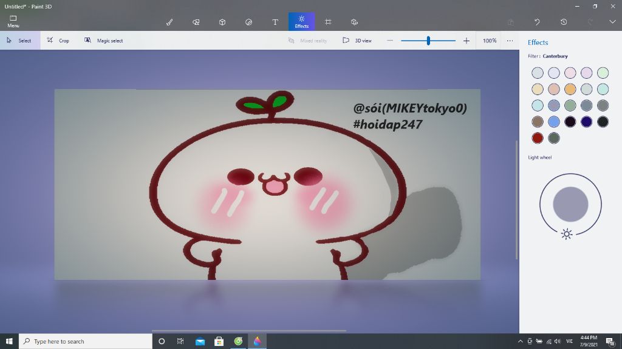Screen dimensions: 622x349
Task: Switch to the Effects tab
Action: coord(301,21)
